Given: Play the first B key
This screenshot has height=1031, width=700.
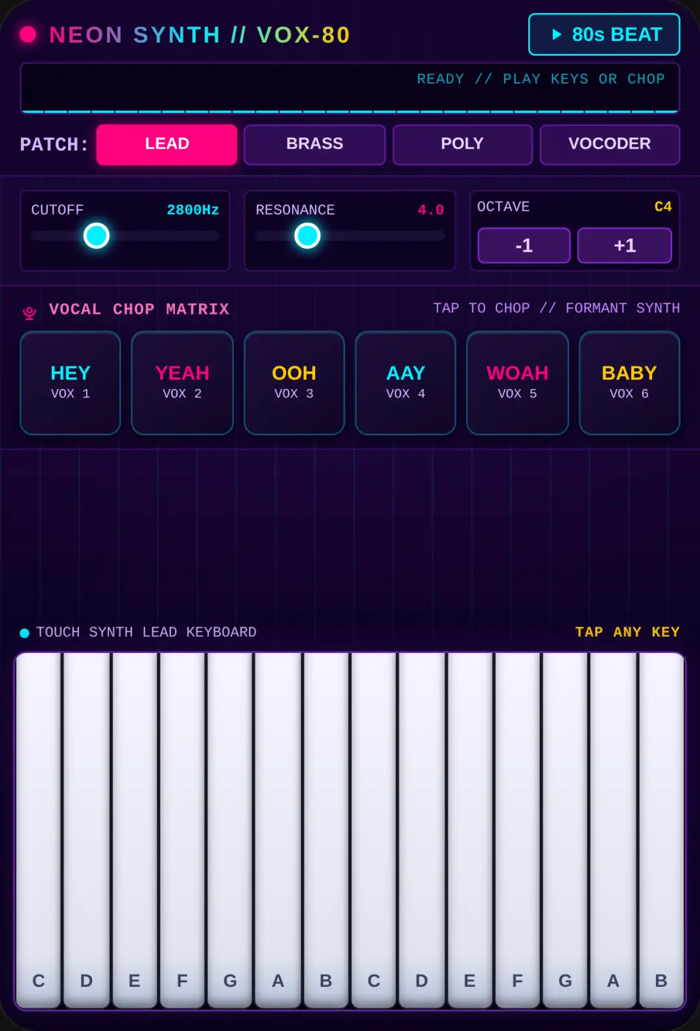Looking at the screenshot, I should click(x=326, y=830).
